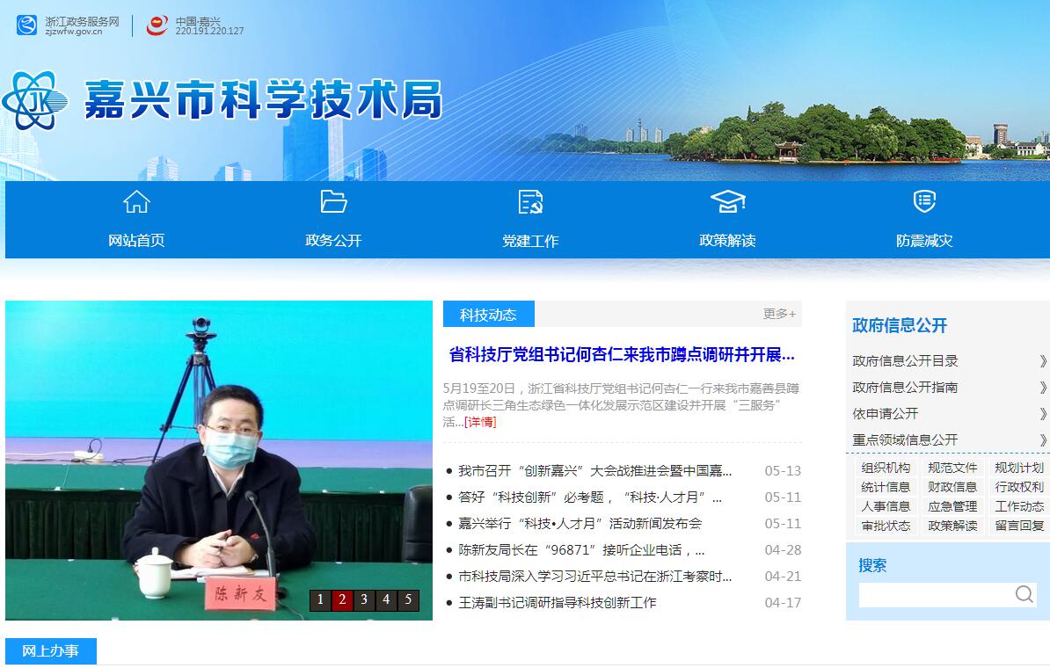Switch slideshow to slide 3
1050x668 pixels.
[364, 600]
